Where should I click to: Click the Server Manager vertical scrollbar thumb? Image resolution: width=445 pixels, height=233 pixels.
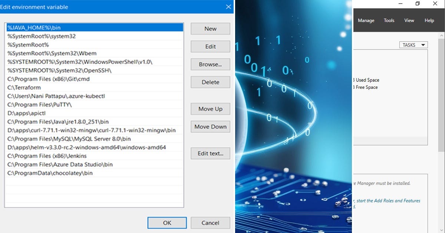click(x=441, y=96)
